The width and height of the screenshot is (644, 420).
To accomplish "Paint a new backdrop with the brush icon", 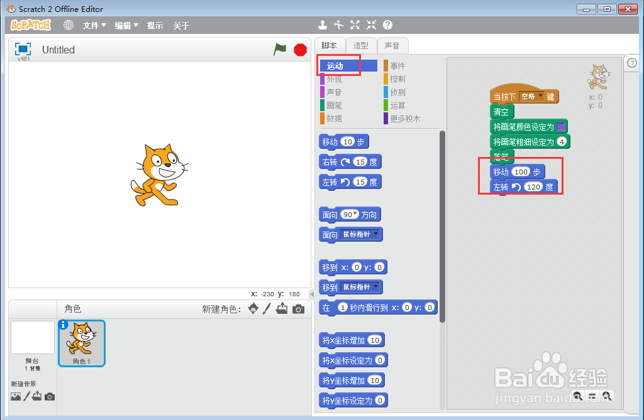I will [26, 397].
